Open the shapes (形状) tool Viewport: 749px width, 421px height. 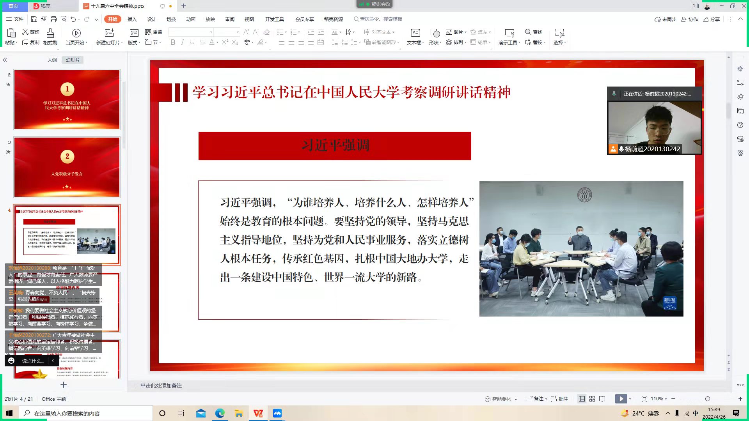point(435,33)
